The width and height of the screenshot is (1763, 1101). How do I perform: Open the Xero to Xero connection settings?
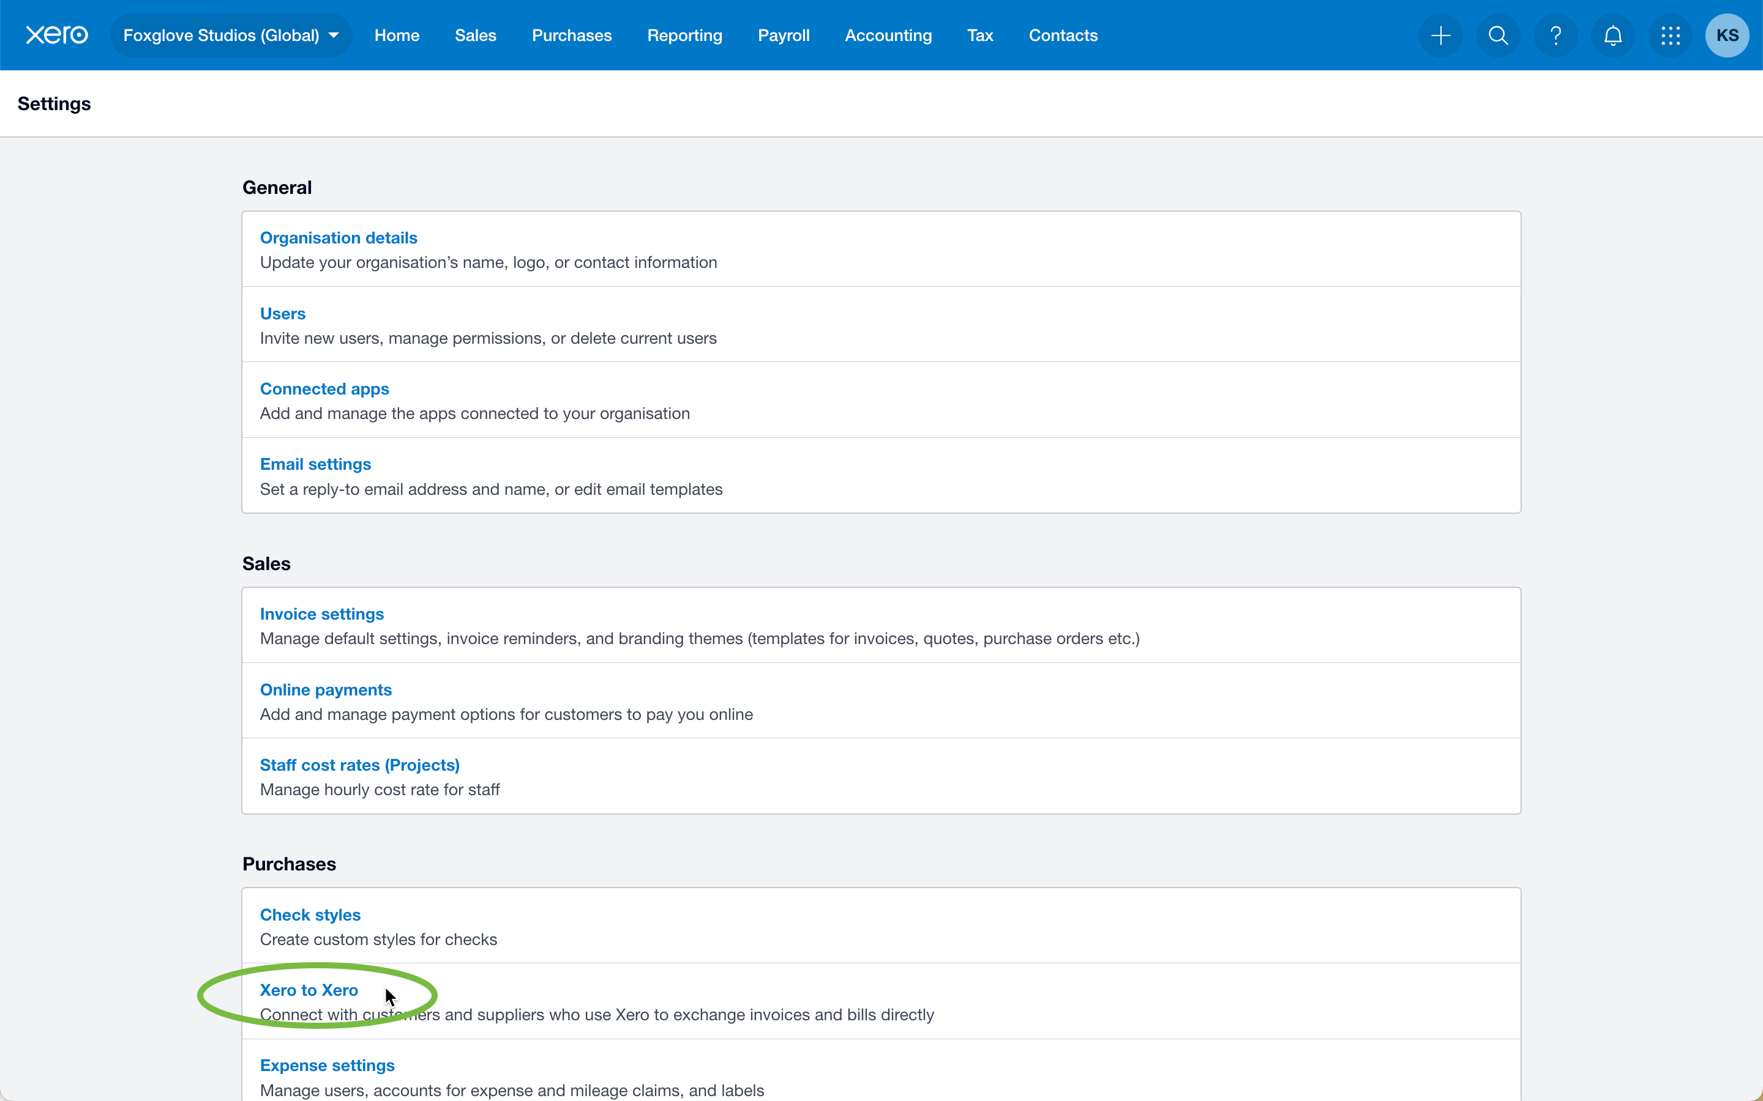coord(308,990)
